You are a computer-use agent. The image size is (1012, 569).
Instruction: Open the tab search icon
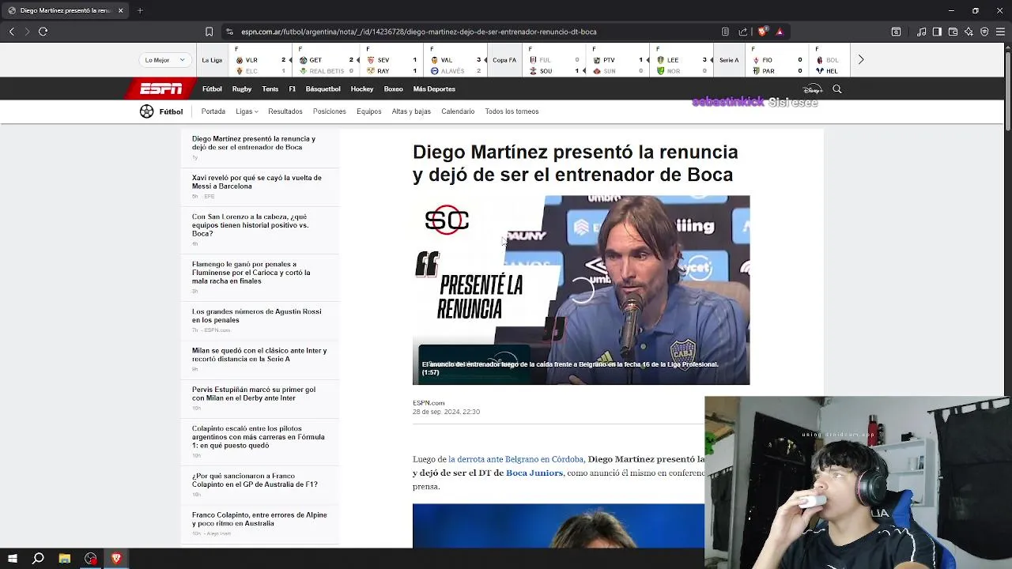[896, 32]
